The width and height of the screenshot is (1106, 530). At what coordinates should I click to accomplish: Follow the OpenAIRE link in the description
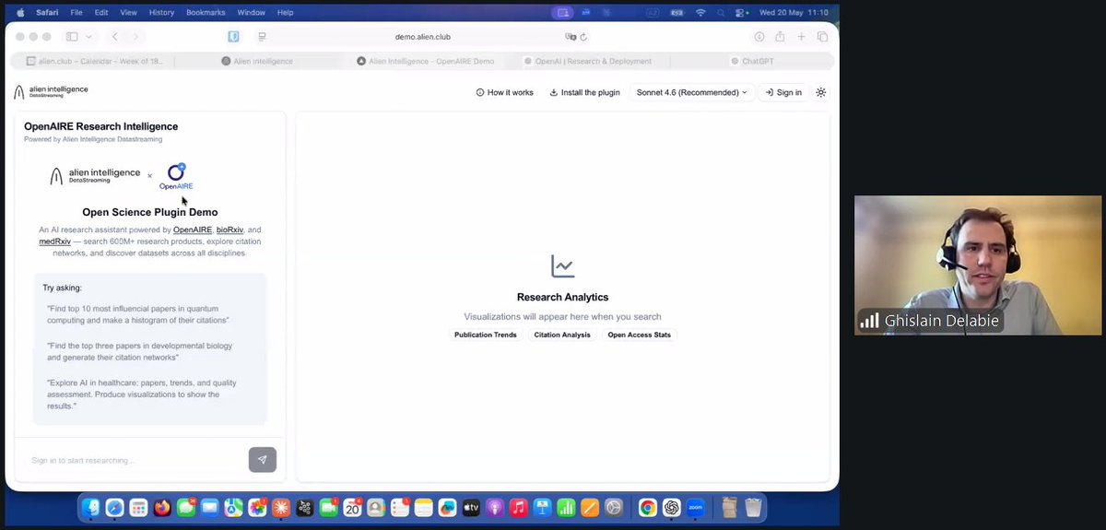point(192,230)
